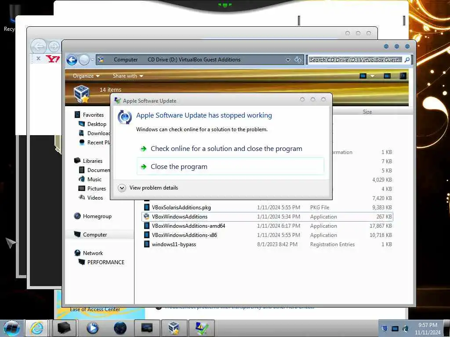The height and width of the screenshot is (337, 450).
Task: Click Close the program
Action: pos(230,166)
